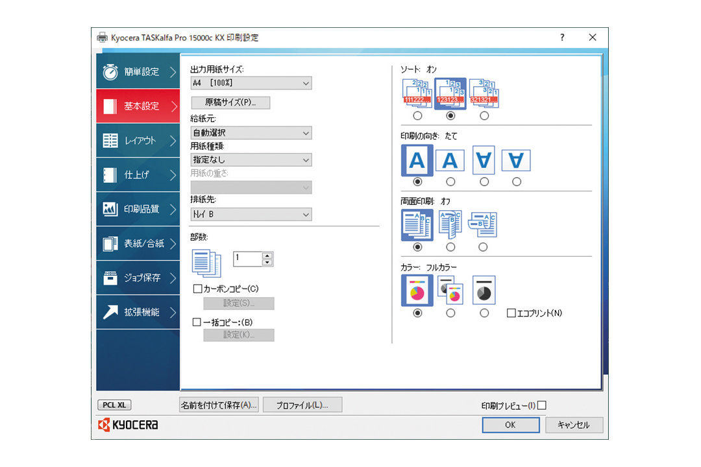Click the printer icon in title bar
This screenshot has height=467, width=701.
(x=103, y=38)
